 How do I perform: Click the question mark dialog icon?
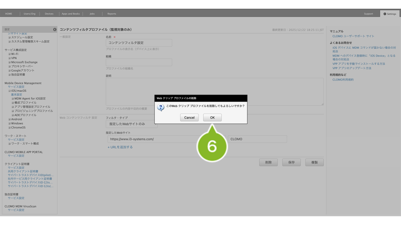tap(161, 107)
